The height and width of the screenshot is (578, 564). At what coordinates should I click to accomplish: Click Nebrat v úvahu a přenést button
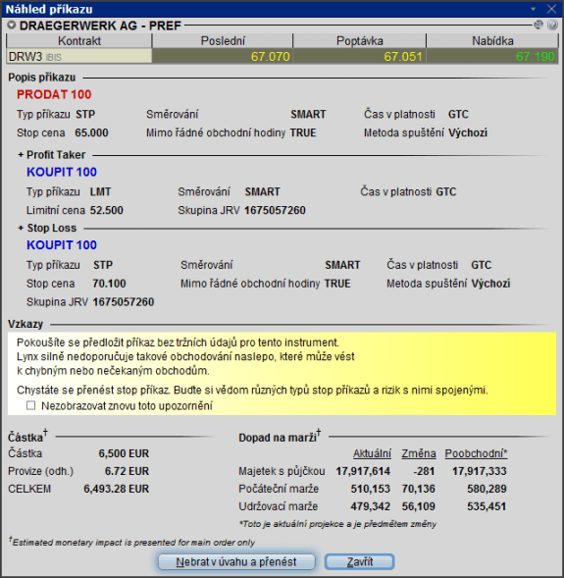[236, 561]
